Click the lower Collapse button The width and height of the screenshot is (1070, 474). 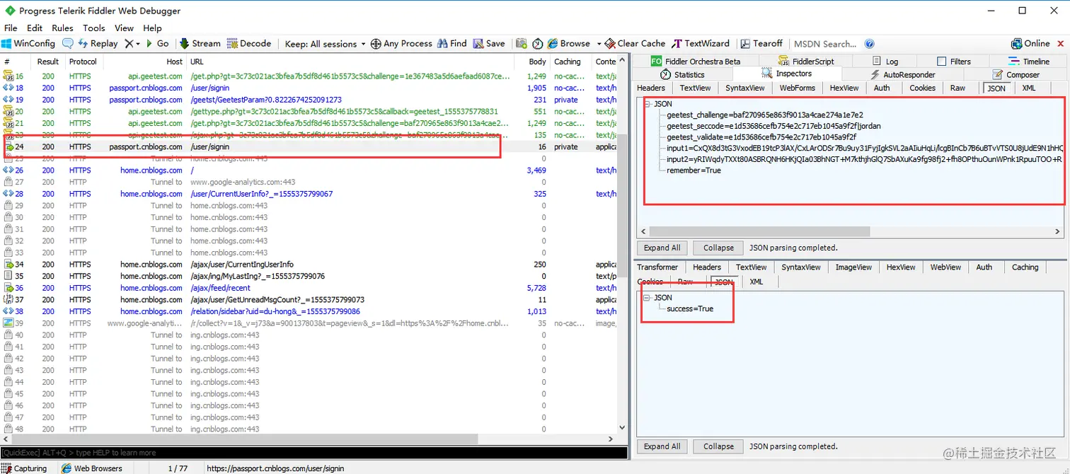tap(718, 446)
